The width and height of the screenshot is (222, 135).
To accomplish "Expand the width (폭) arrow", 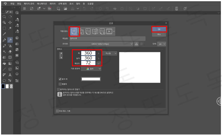I will click(x=99, y=53).
